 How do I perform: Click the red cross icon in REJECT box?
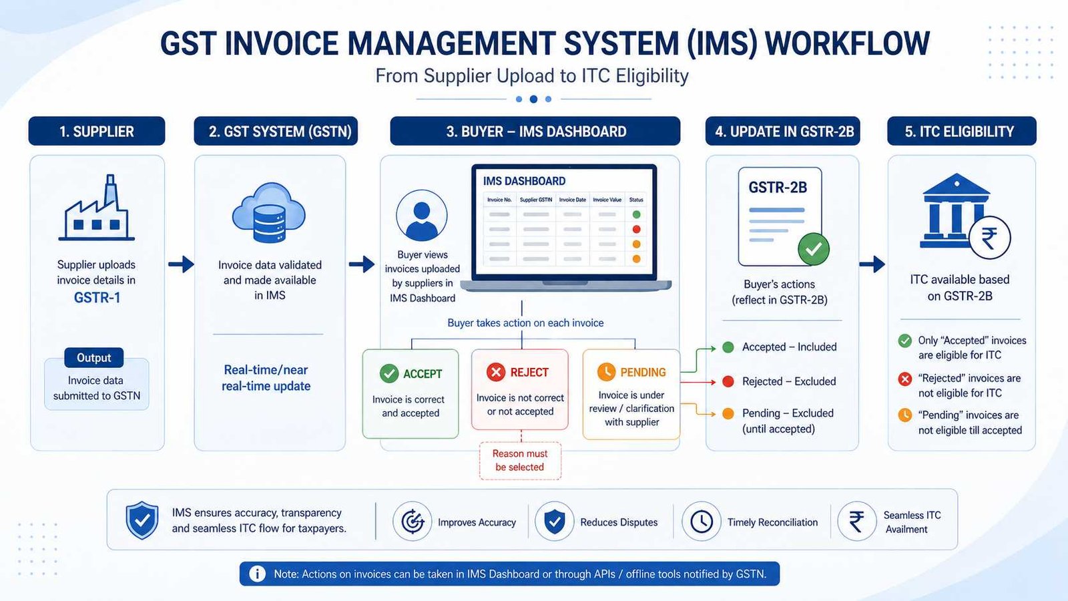tap(496, 372)
